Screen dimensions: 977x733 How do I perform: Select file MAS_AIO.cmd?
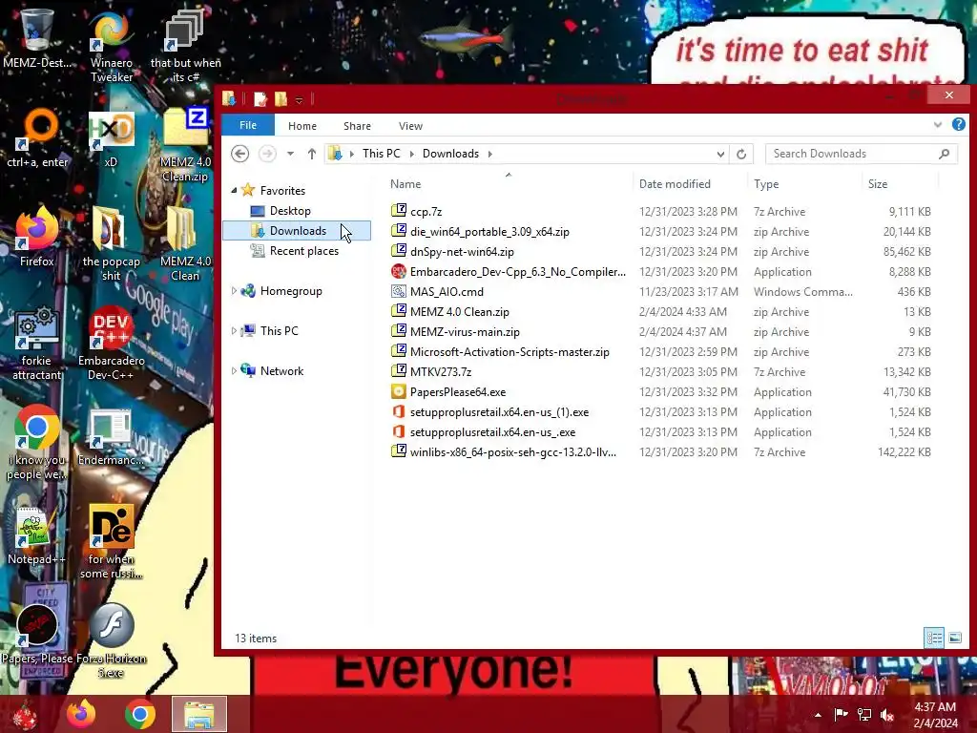pyautogui.click(x=447, y=291)
